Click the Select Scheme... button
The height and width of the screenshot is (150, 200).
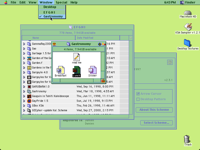(156, 123)
